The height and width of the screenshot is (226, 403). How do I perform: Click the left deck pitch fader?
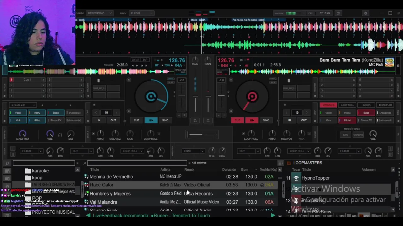[x=181, y=97]
